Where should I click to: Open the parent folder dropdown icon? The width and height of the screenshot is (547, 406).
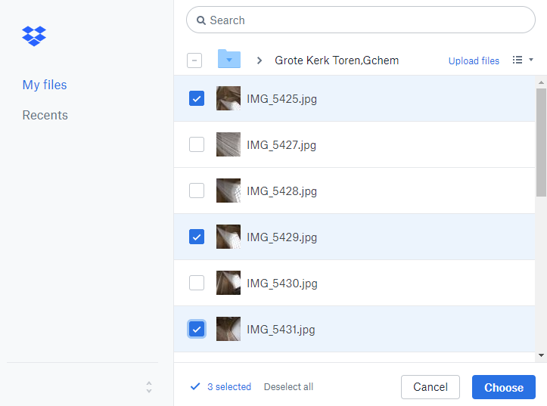click(229, 58)
